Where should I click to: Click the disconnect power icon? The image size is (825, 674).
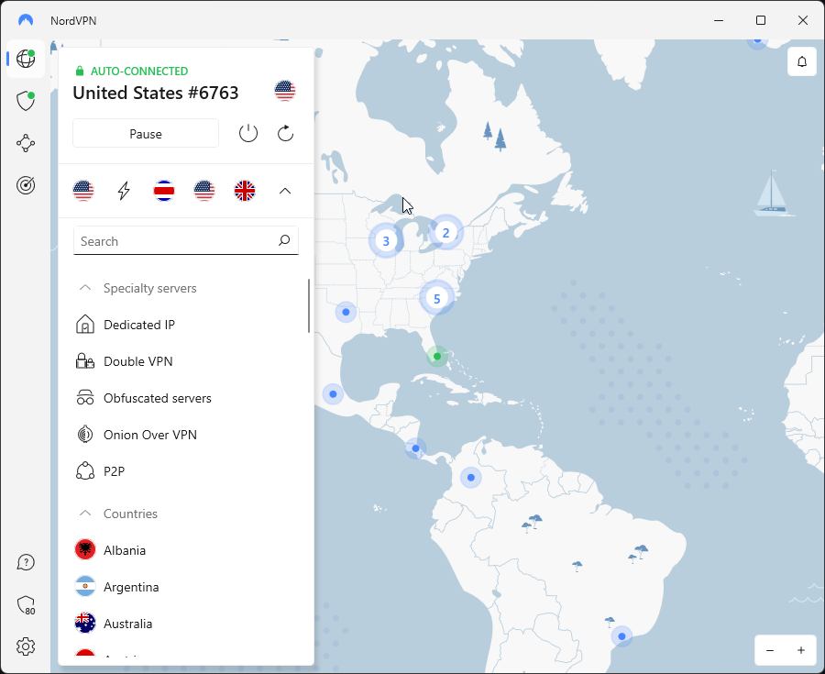click(x=248, y=133)
